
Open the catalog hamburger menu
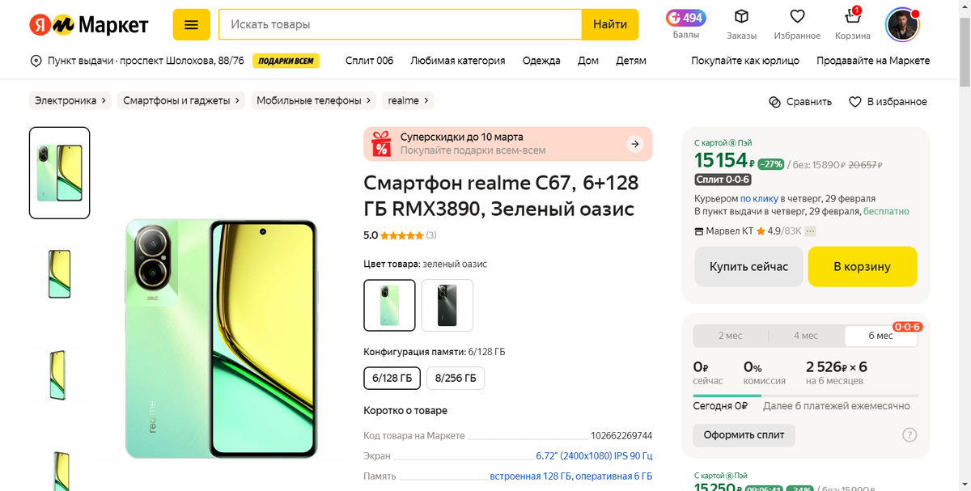(x=191, y=24)
